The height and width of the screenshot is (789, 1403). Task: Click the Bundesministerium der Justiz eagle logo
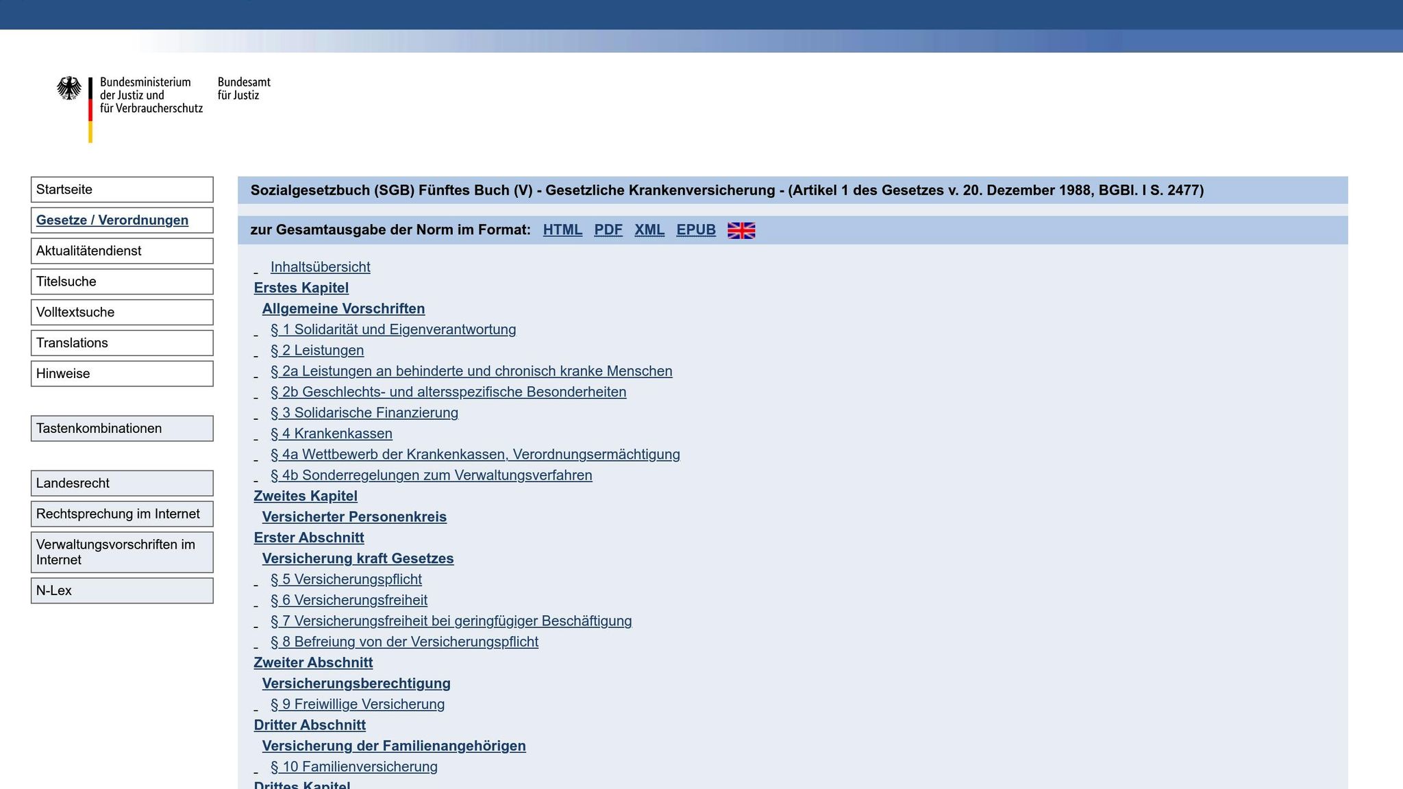tap(69, 89)
